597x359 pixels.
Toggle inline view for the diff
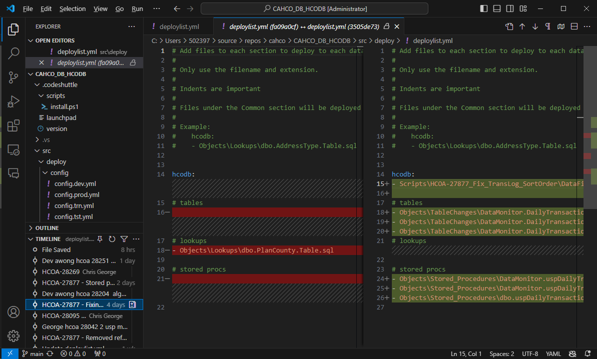[x=573, y=26]
